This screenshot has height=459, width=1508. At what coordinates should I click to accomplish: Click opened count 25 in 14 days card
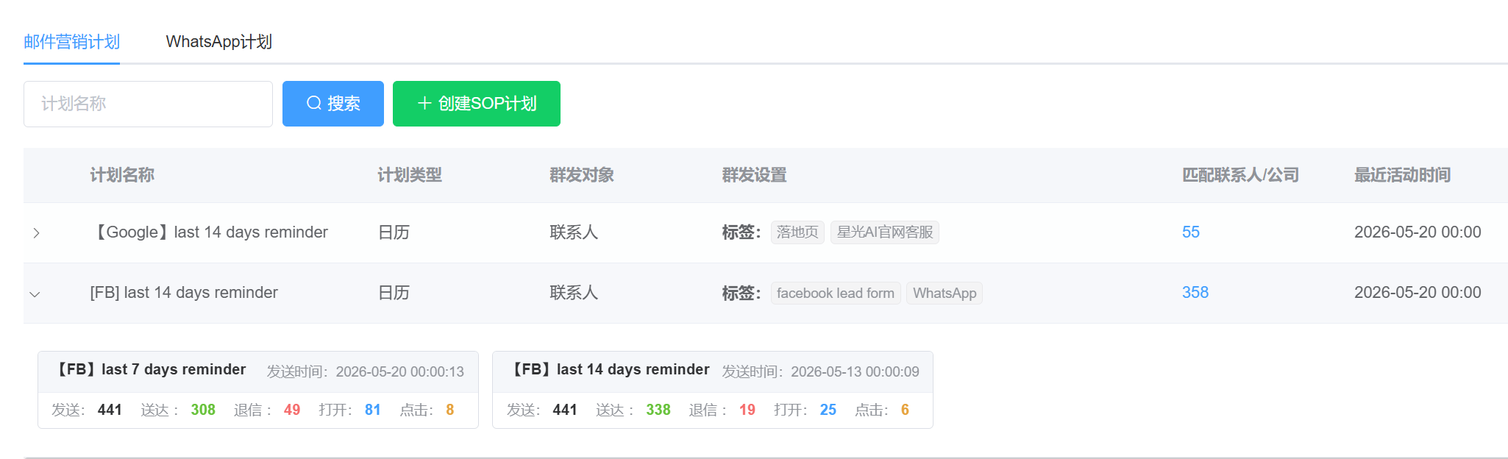[828, 410]
